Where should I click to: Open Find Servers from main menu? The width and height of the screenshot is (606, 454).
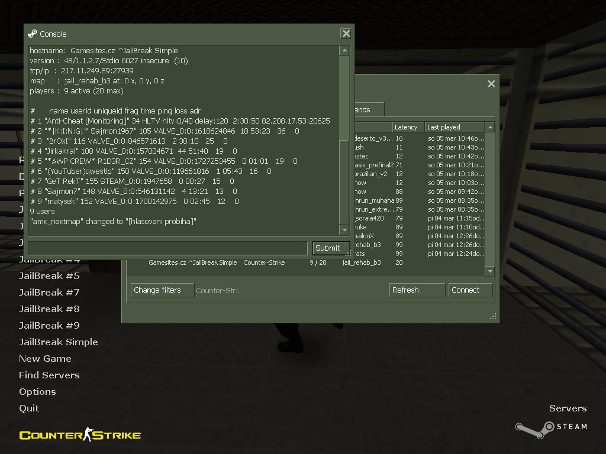pyautogui.click(x=49, y=375)
